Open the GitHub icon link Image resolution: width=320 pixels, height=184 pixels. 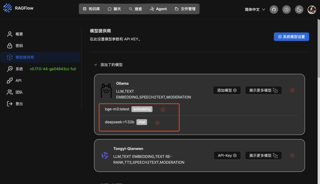coord(274,9)
